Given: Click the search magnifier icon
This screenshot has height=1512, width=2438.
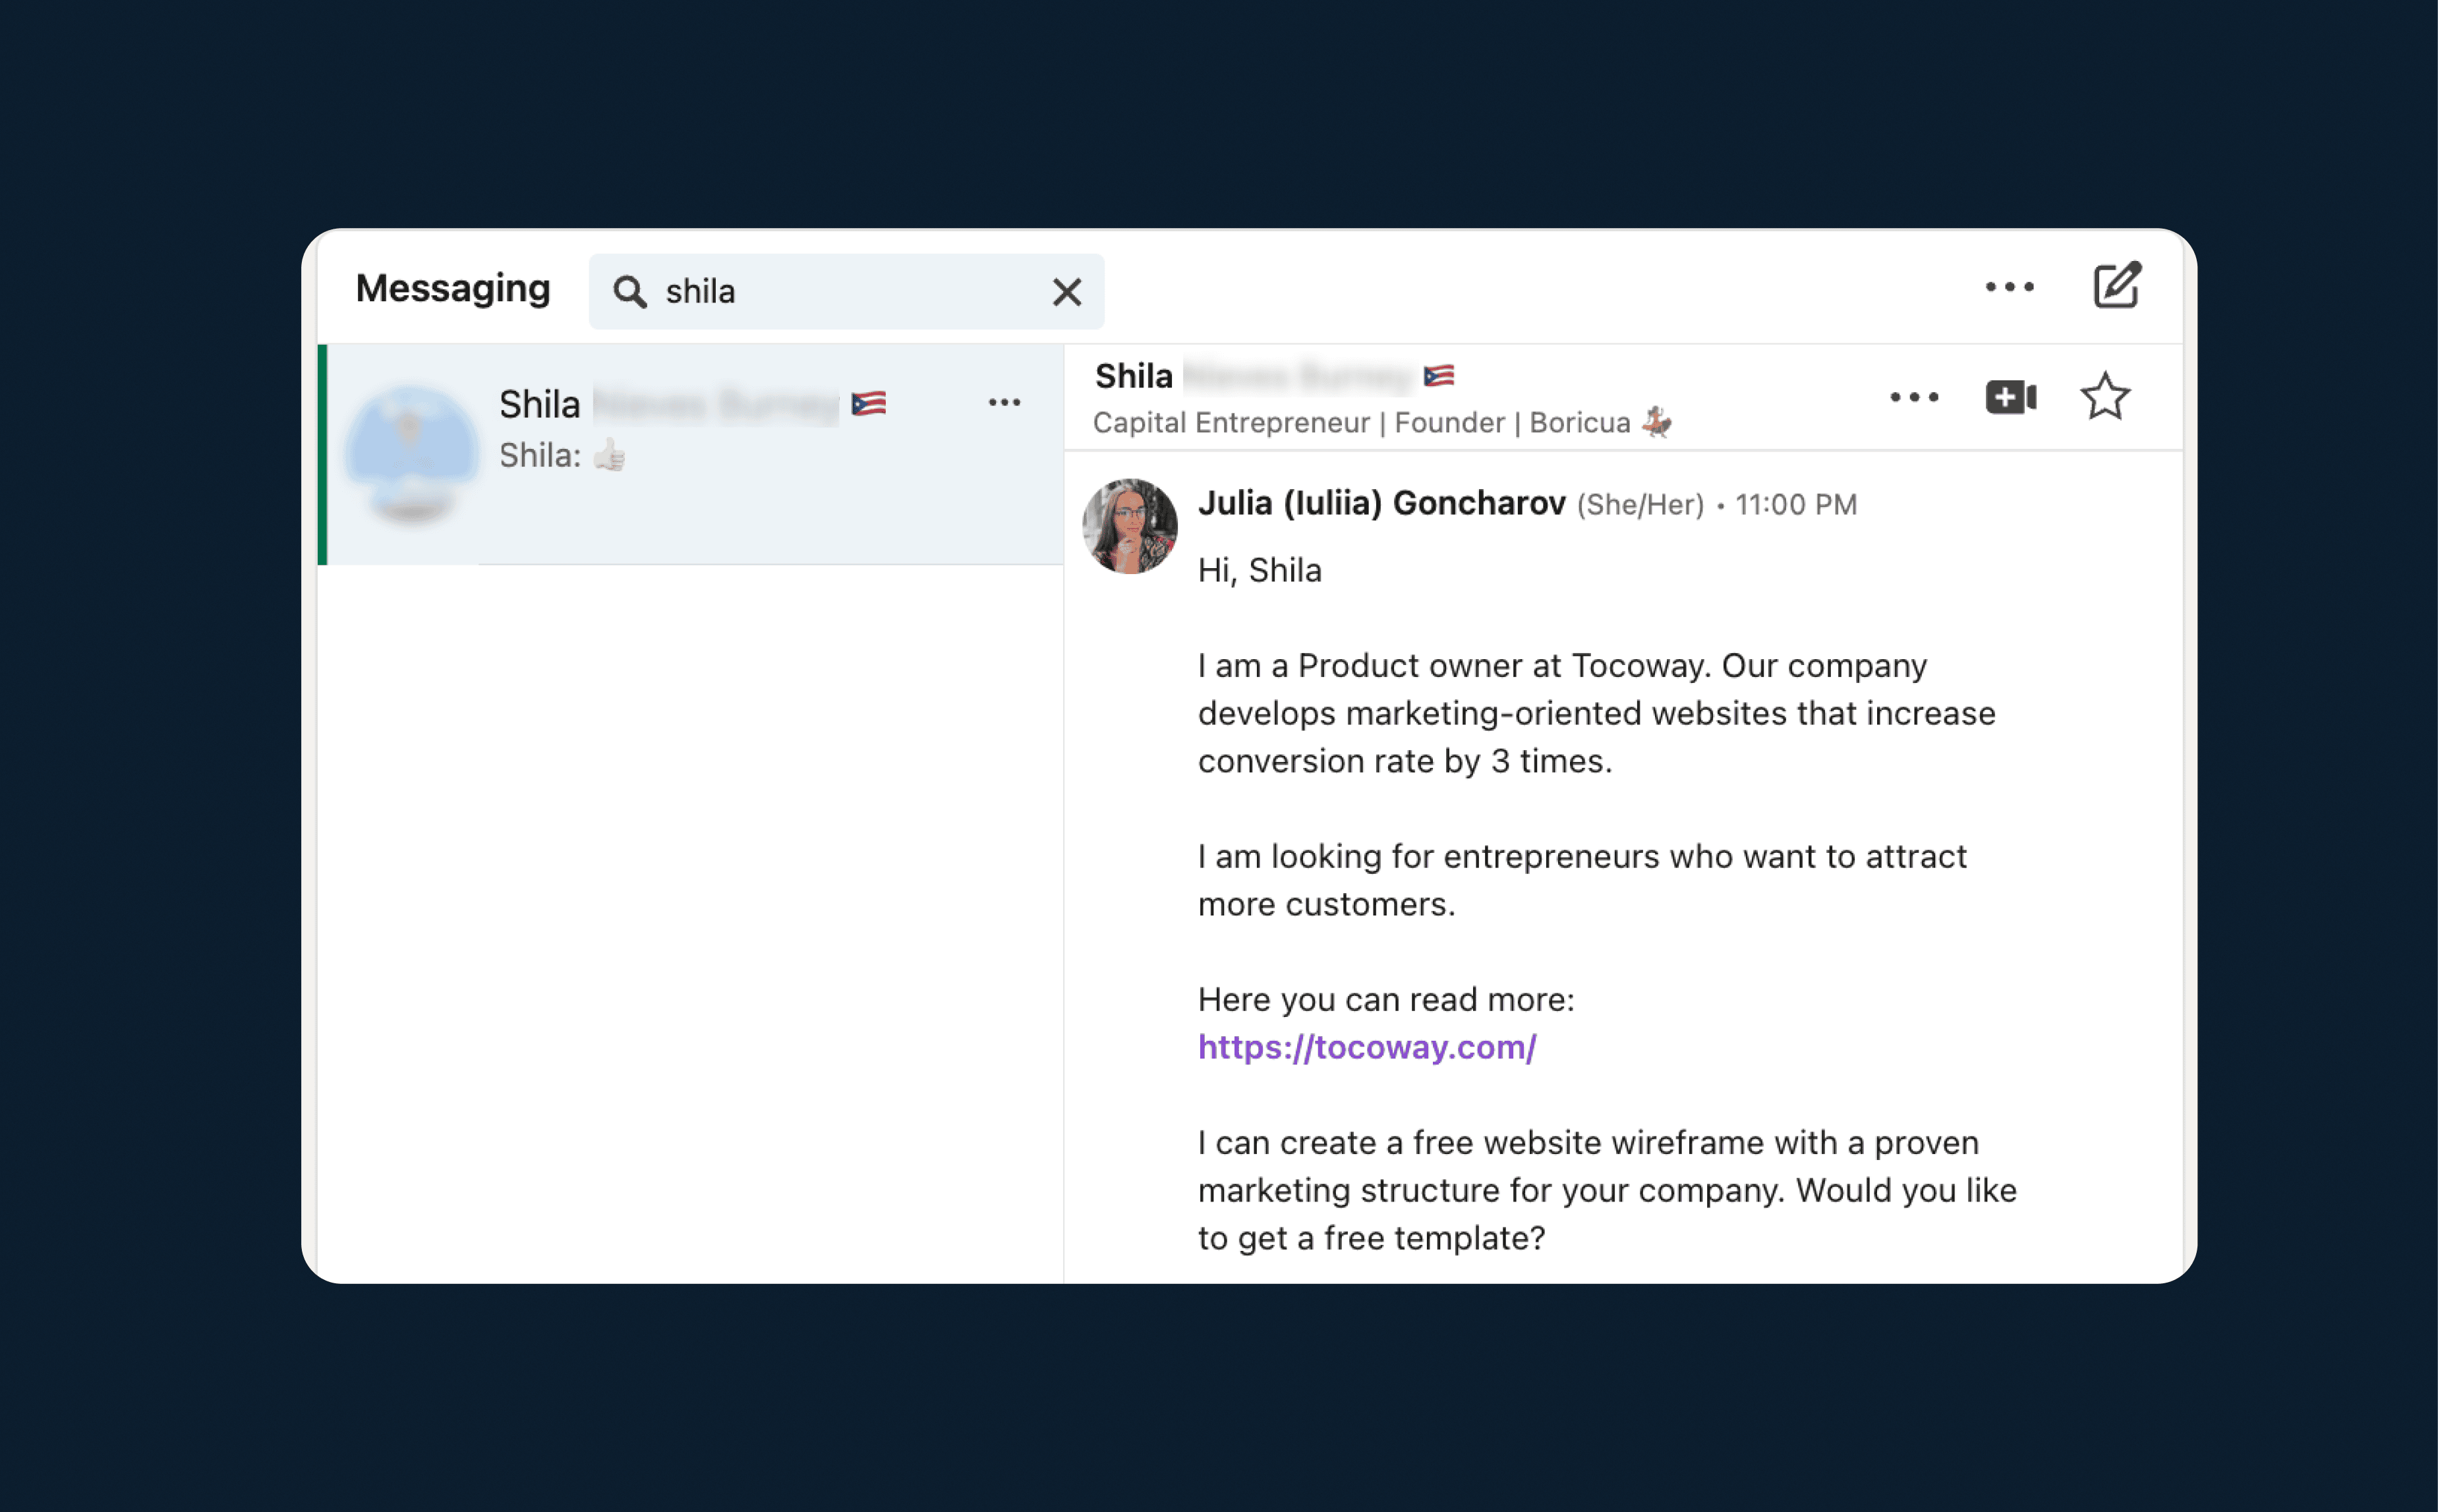Looking at the screenshot, I should tap(630, 292).
